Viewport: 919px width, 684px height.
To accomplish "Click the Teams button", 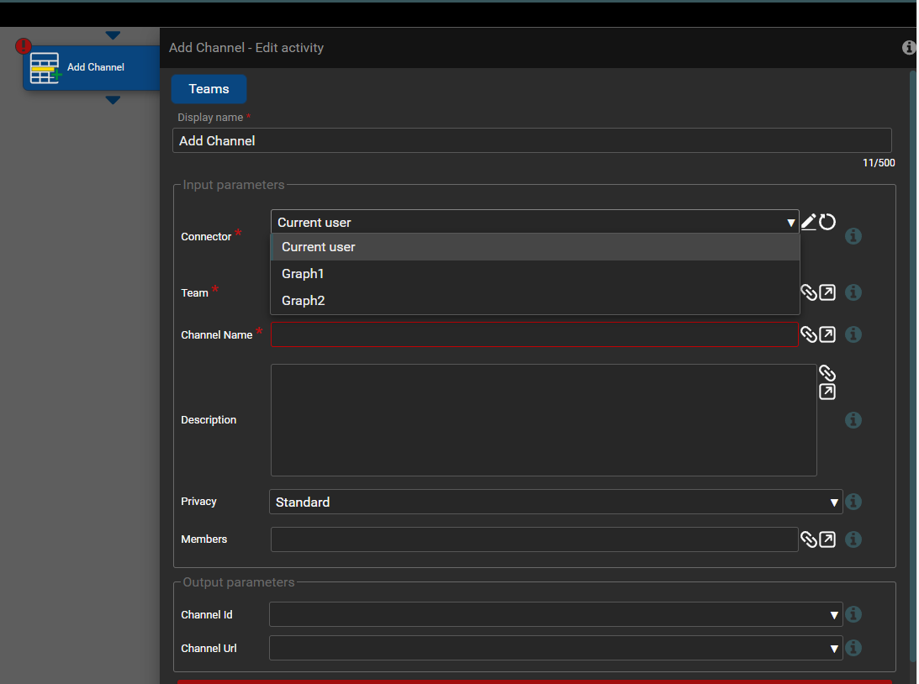I will point(209,89).
